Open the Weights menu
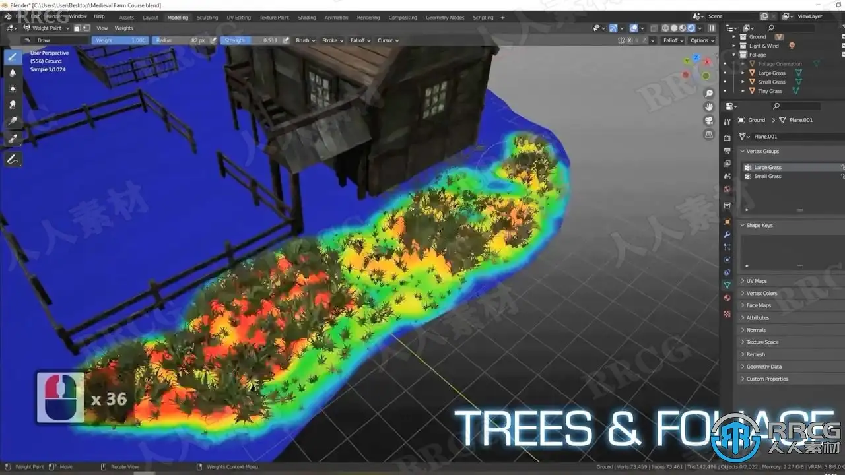The width and height of the screenshot is (845, 475). (124, 28)
